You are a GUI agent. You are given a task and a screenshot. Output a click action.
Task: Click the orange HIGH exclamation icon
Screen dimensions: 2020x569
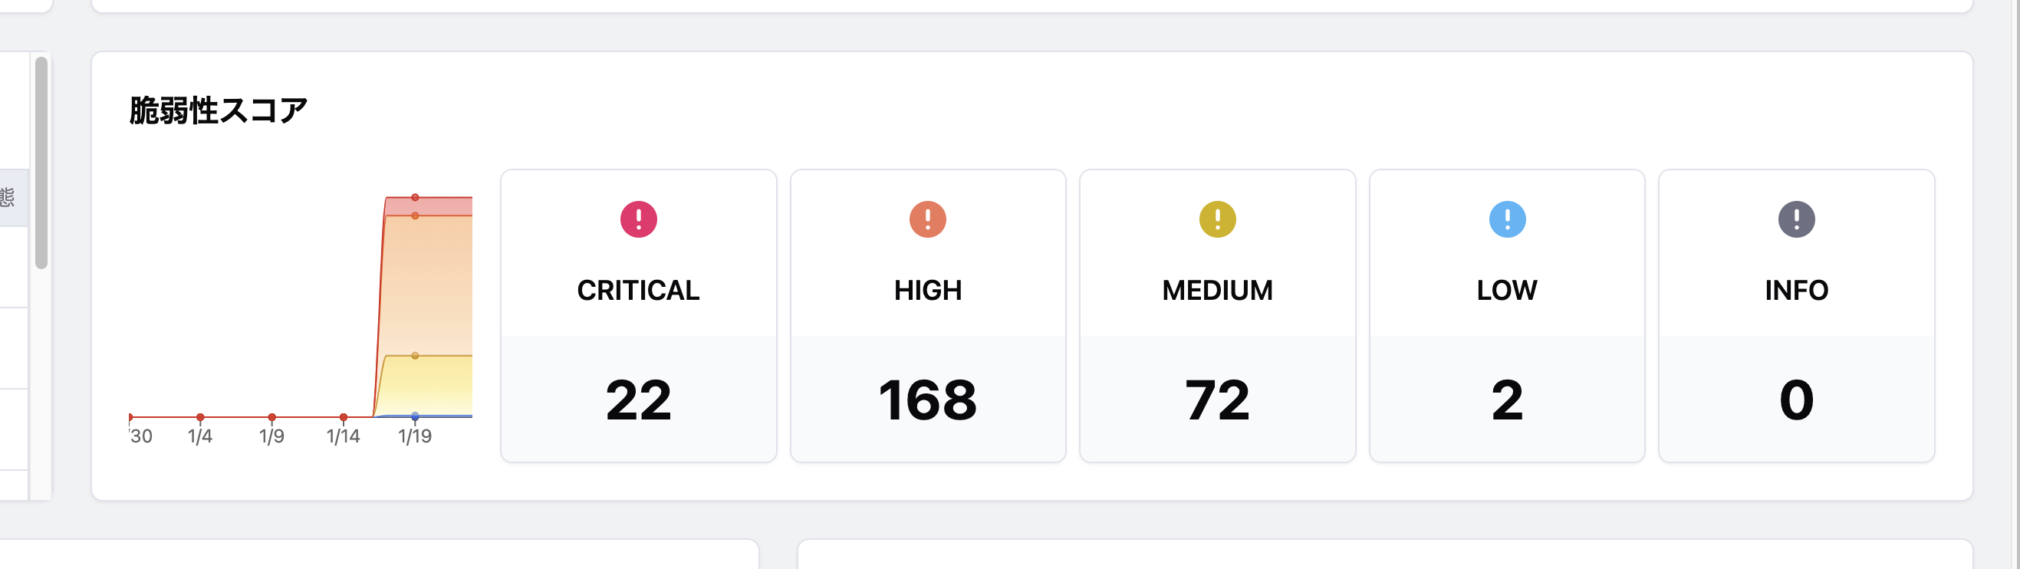pyautogui.click(x=928, y=219)
